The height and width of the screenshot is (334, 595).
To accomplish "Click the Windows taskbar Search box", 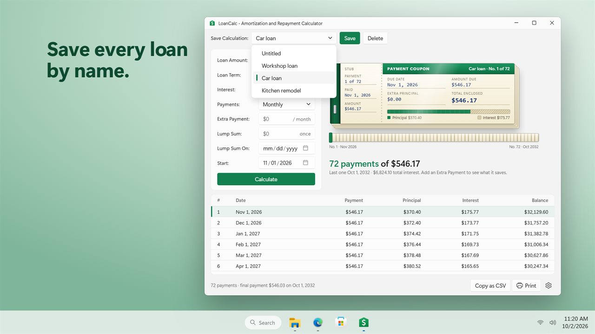I will 263,322.
